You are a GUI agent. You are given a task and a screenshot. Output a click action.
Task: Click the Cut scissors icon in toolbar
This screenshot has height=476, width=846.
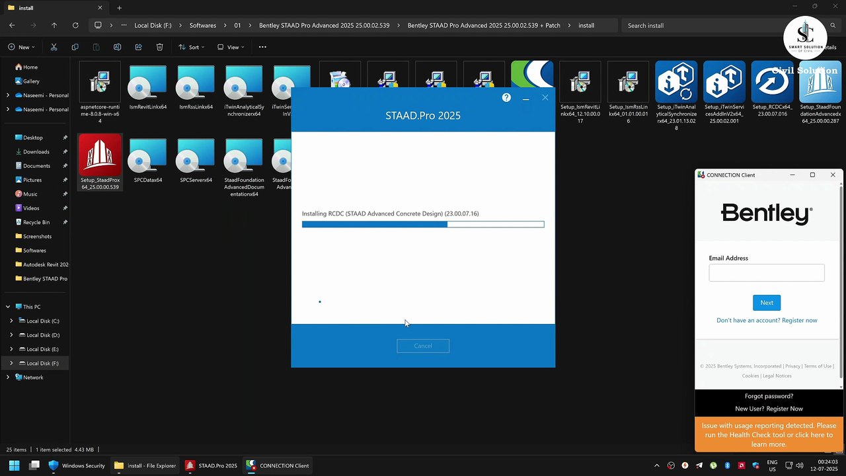pos(54,47)
